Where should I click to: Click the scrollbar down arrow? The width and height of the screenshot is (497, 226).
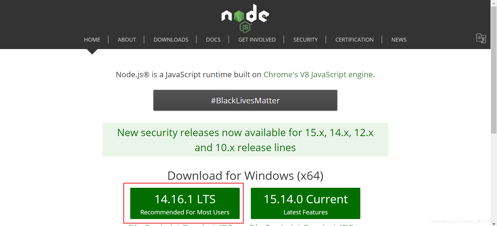494,224
